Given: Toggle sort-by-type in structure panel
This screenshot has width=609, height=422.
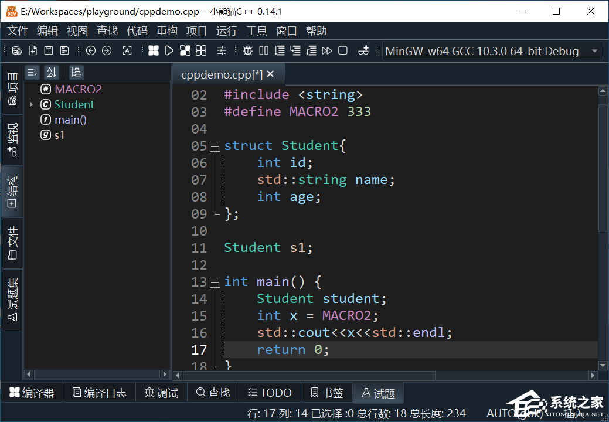Looking at the screenshot, I should pos(32,72).
